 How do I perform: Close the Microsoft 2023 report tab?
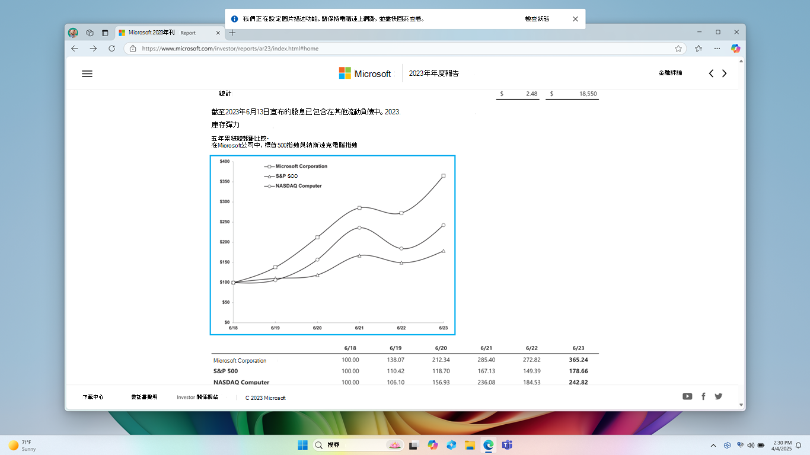click(x=218, y=33)
